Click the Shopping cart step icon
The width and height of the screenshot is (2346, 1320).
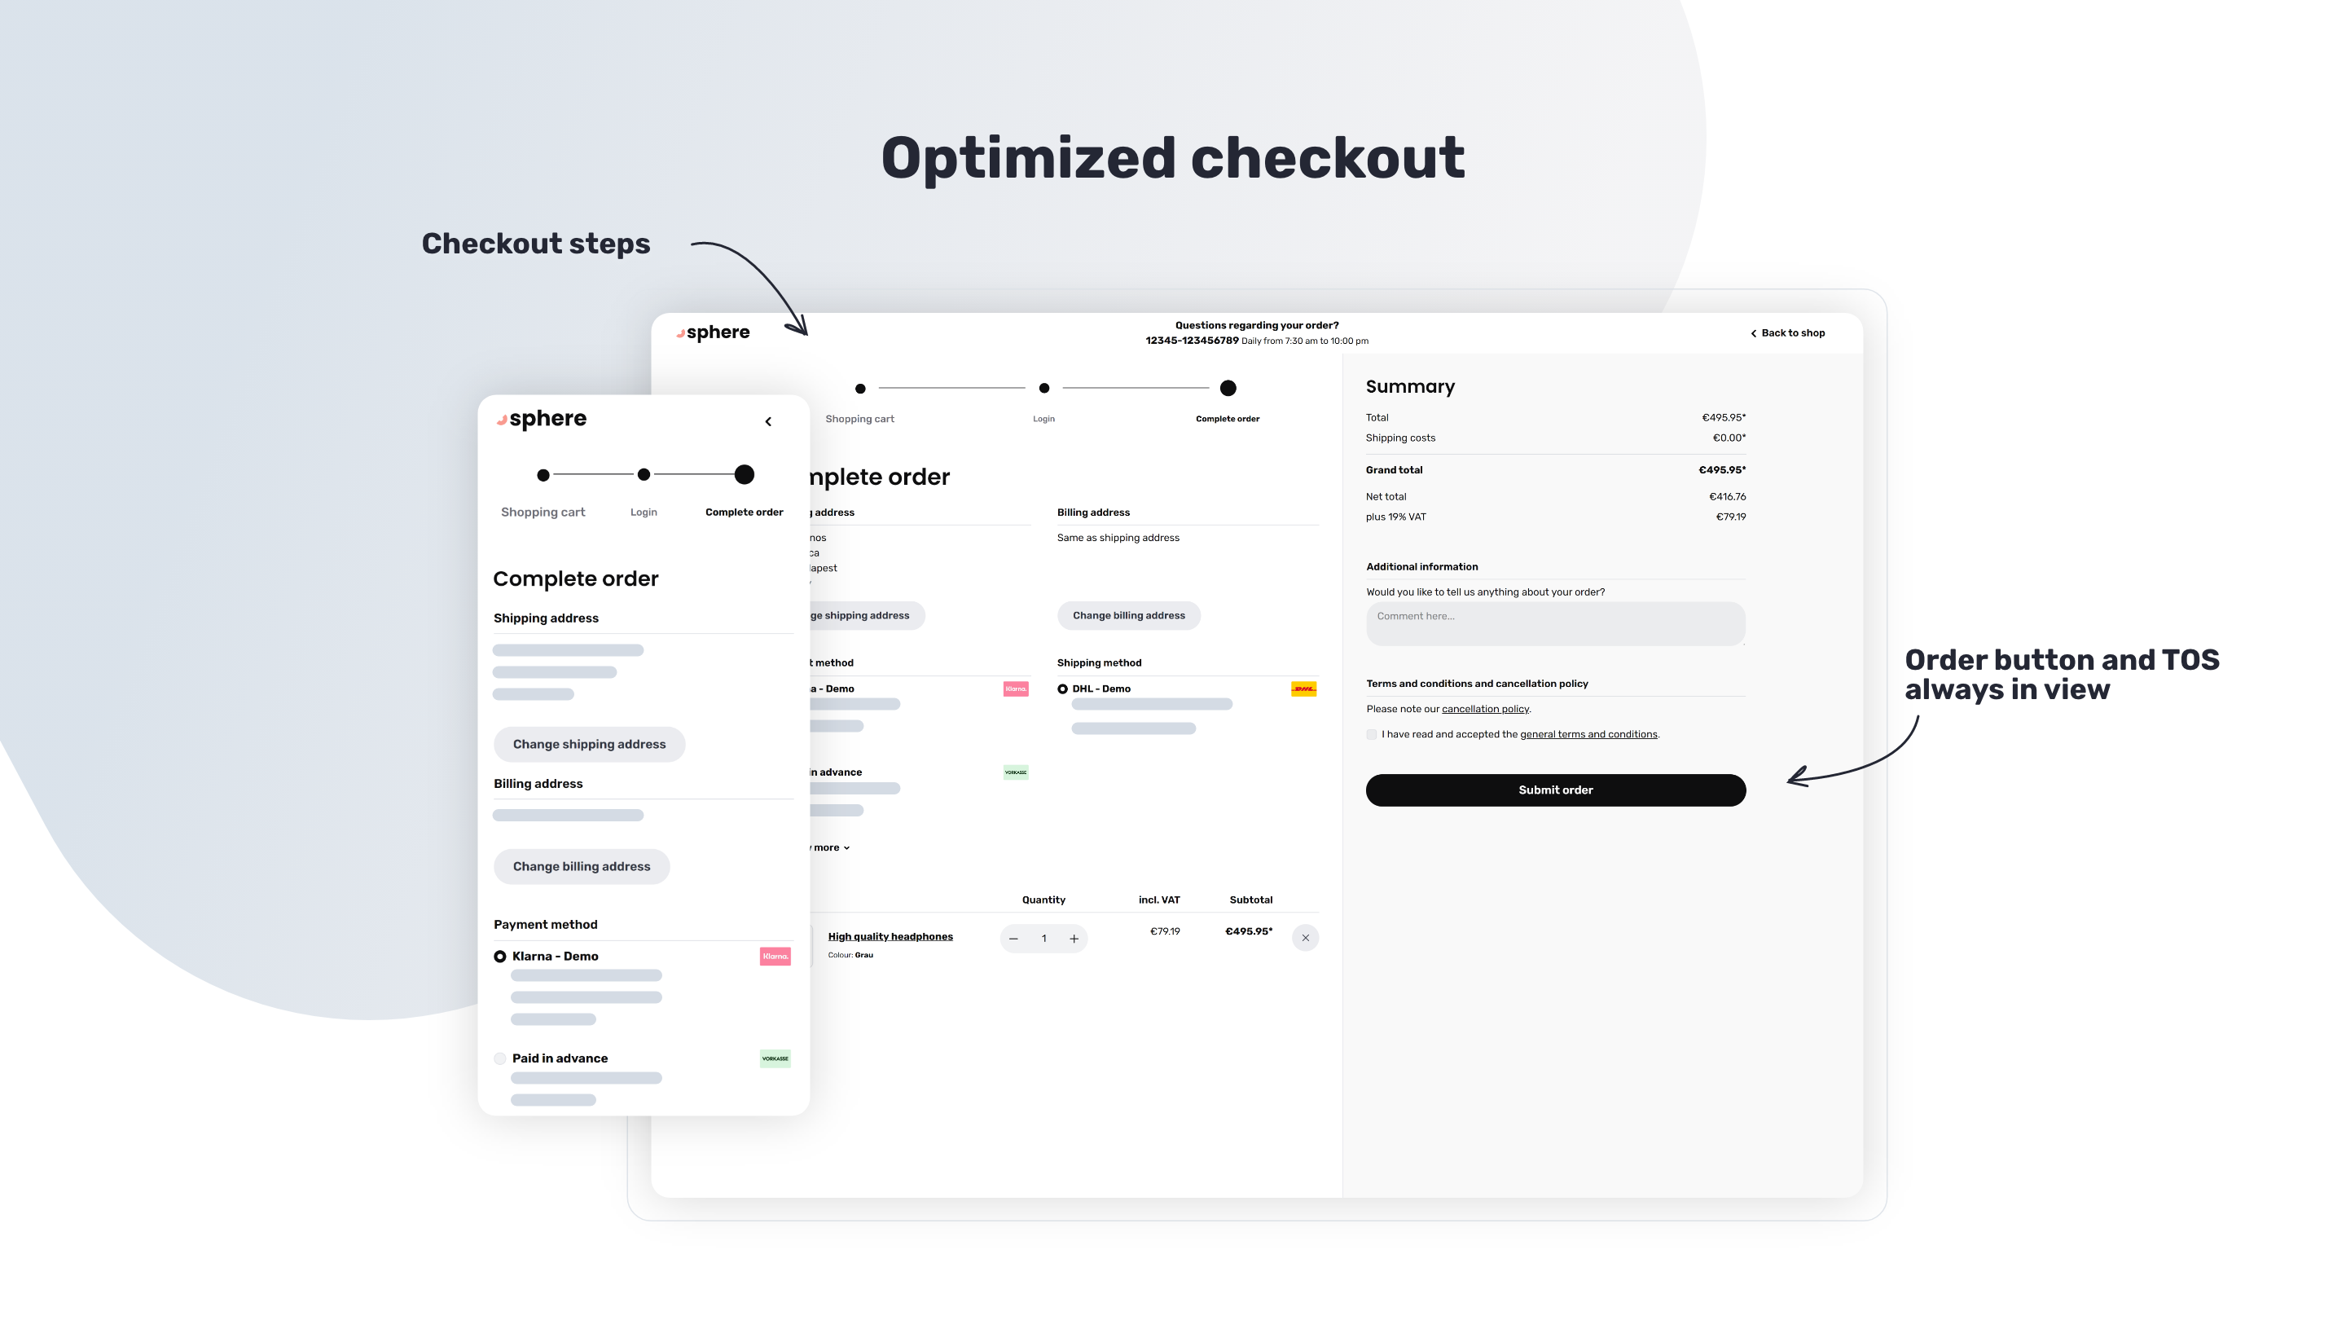(x=860, y=387)
